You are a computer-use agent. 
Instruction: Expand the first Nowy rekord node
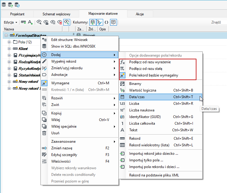point(9,82)
